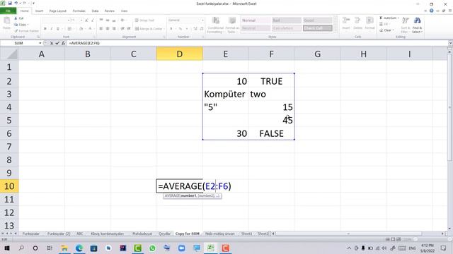The width and height of the screenshot is (453, 254).
Task: Click the Merge & Center button
Action: click(149, 29)
